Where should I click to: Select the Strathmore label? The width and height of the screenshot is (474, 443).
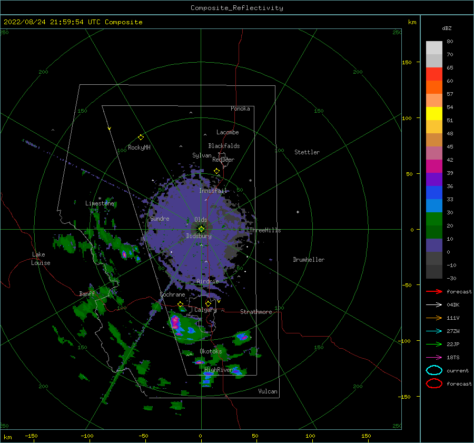(x=256, y=312)
